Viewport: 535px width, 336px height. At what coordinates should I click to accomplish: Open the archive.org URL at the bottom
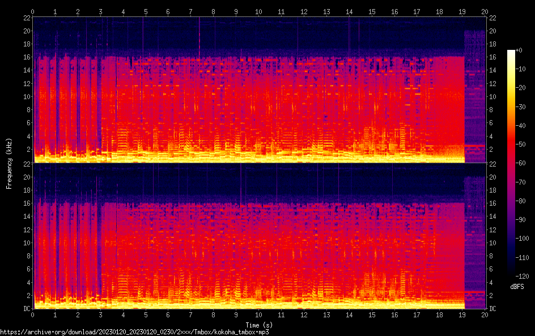pos(134,332)
